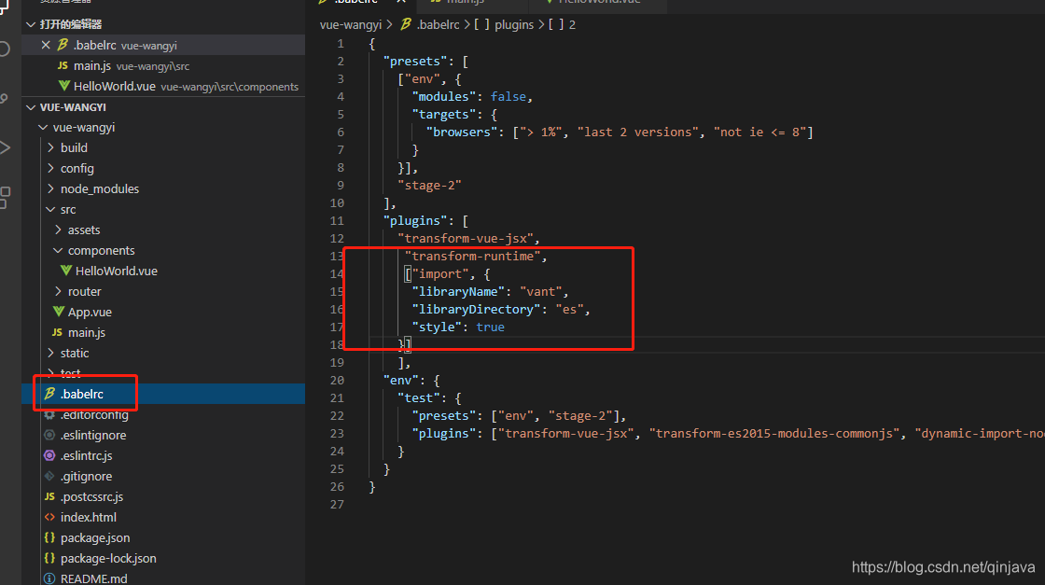Collapse the vue-wangyi root folder
The image size is (1045, 585).
coord(43,127)
